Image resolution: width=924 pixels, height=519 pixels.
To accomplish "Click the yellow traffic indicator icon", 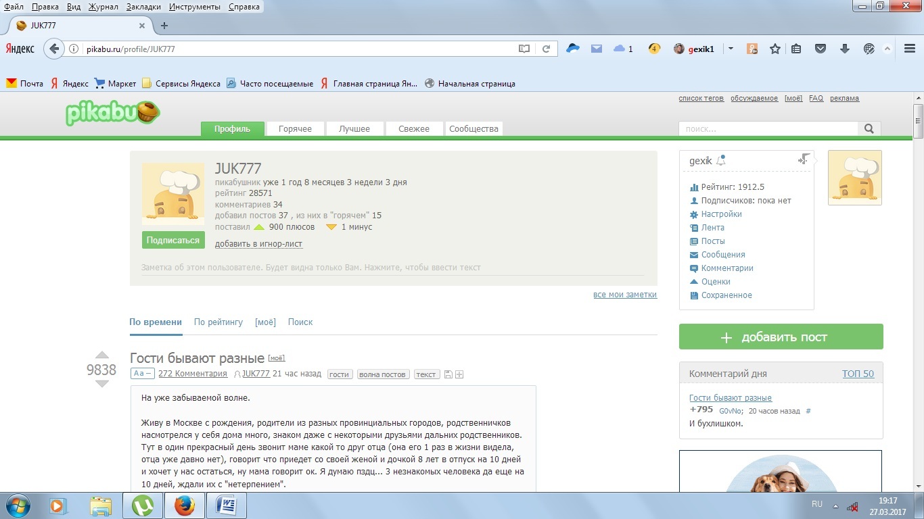I will (653, 49).
